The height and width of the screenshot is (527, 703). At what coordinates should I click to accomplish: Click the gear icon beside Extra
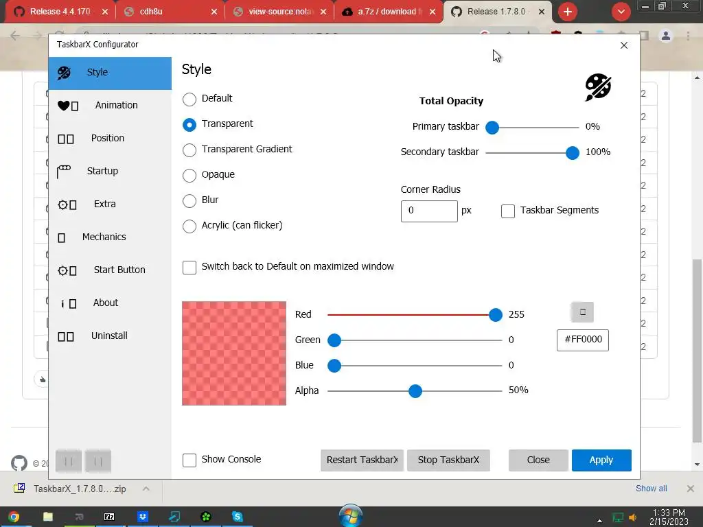point(62,204)
